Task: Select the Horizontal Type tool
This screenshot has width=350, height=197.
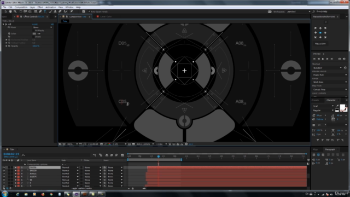Action: click(45, 11)
